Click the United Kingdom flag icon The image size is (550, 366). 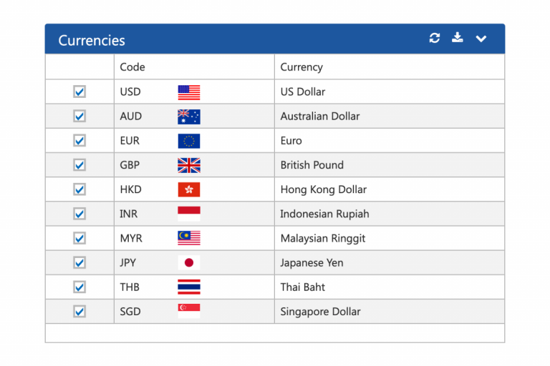[x=189, y=166]
